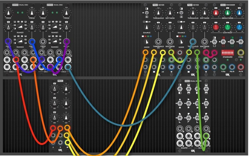The image size is (249, 156).
Task: Click the Pr/R output jack on Encoder
Action: pyautogui.click(x=241, y=67)
